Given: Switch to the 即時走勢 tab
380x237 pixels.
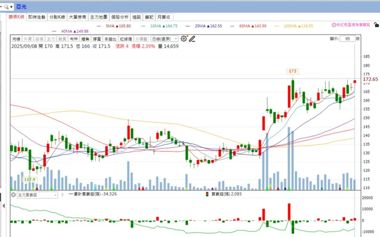Looking at the screenshot, I should click(37, 17).
